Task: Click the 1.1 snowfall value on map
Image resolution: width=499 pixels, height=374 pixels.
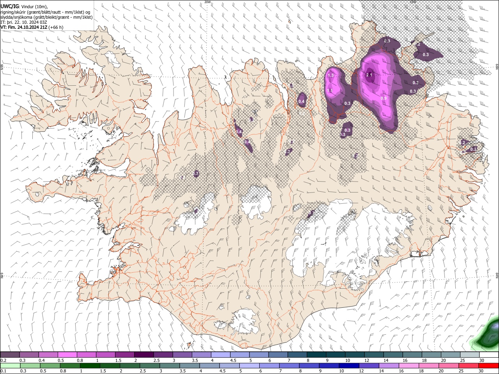Action: click(x=329, y=90)
